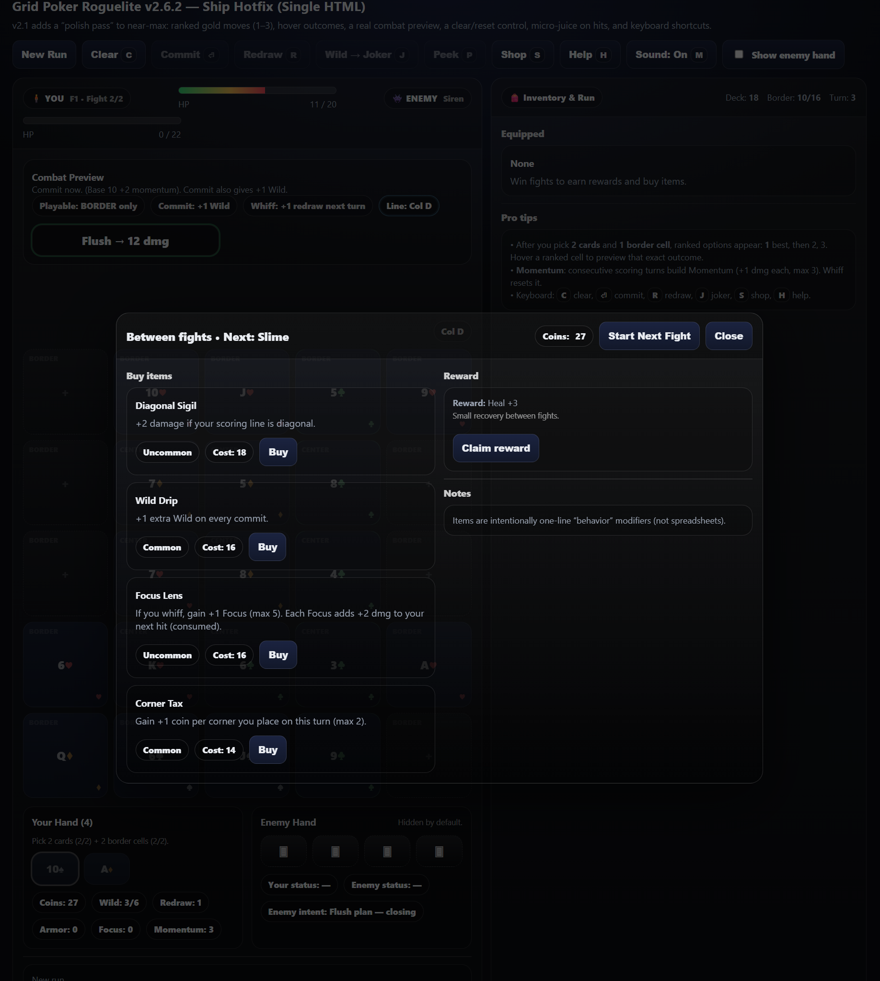Click the first hidden enemy hand card
The image size is (880, 981).
click(x=284, y=852)
